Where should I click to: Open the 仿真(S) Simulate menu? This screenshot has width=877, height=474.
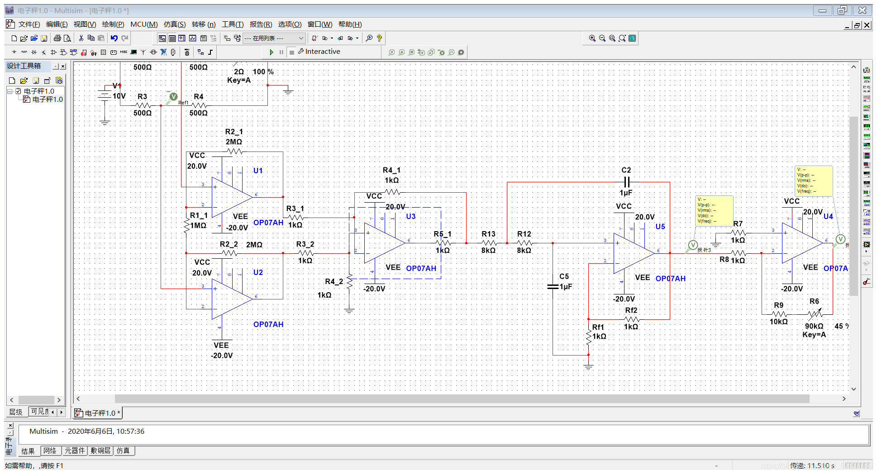175,24
